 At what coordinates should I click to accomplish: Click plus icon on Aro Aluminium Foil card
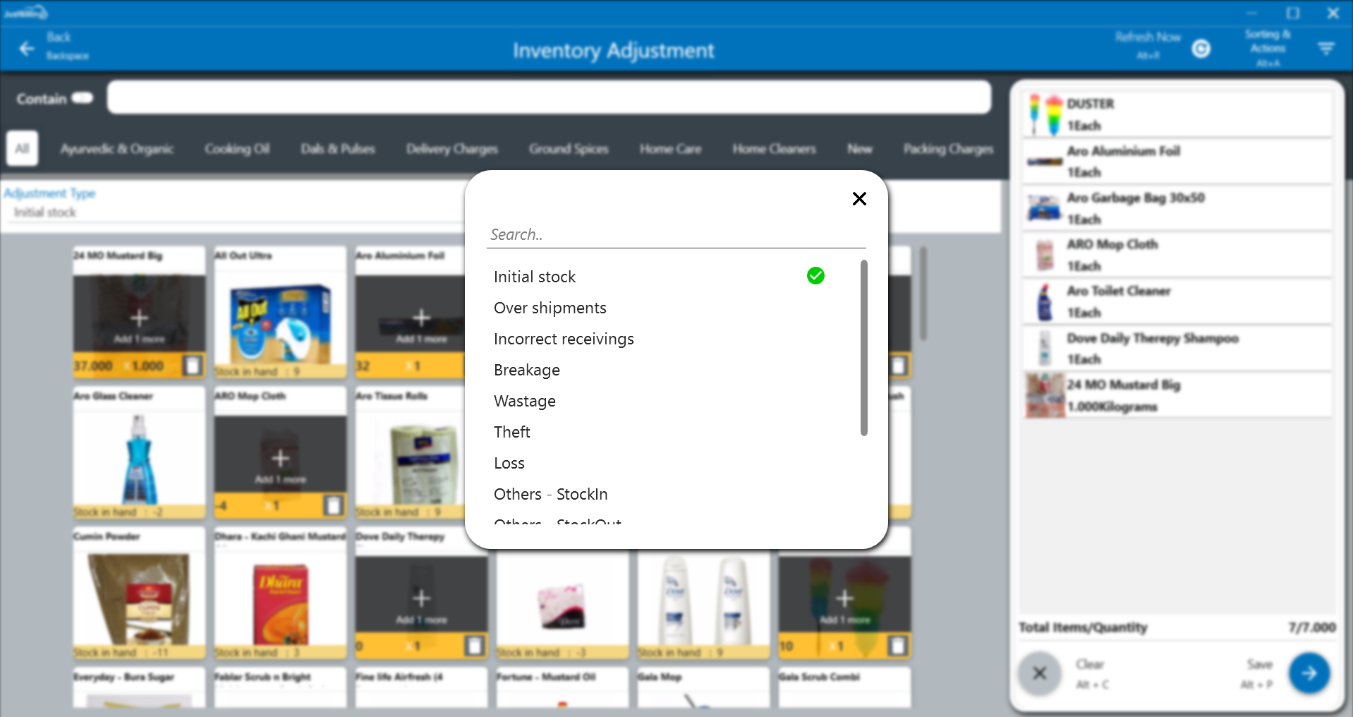coord(421,318)
